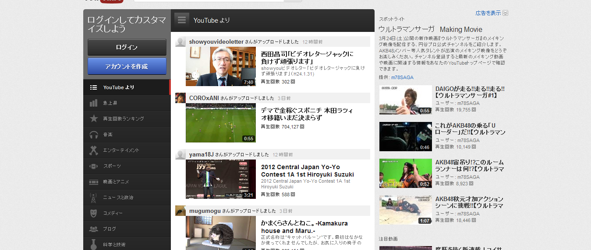
Task: Click the flask icon for 科学と技術
Action: [93, 244]
